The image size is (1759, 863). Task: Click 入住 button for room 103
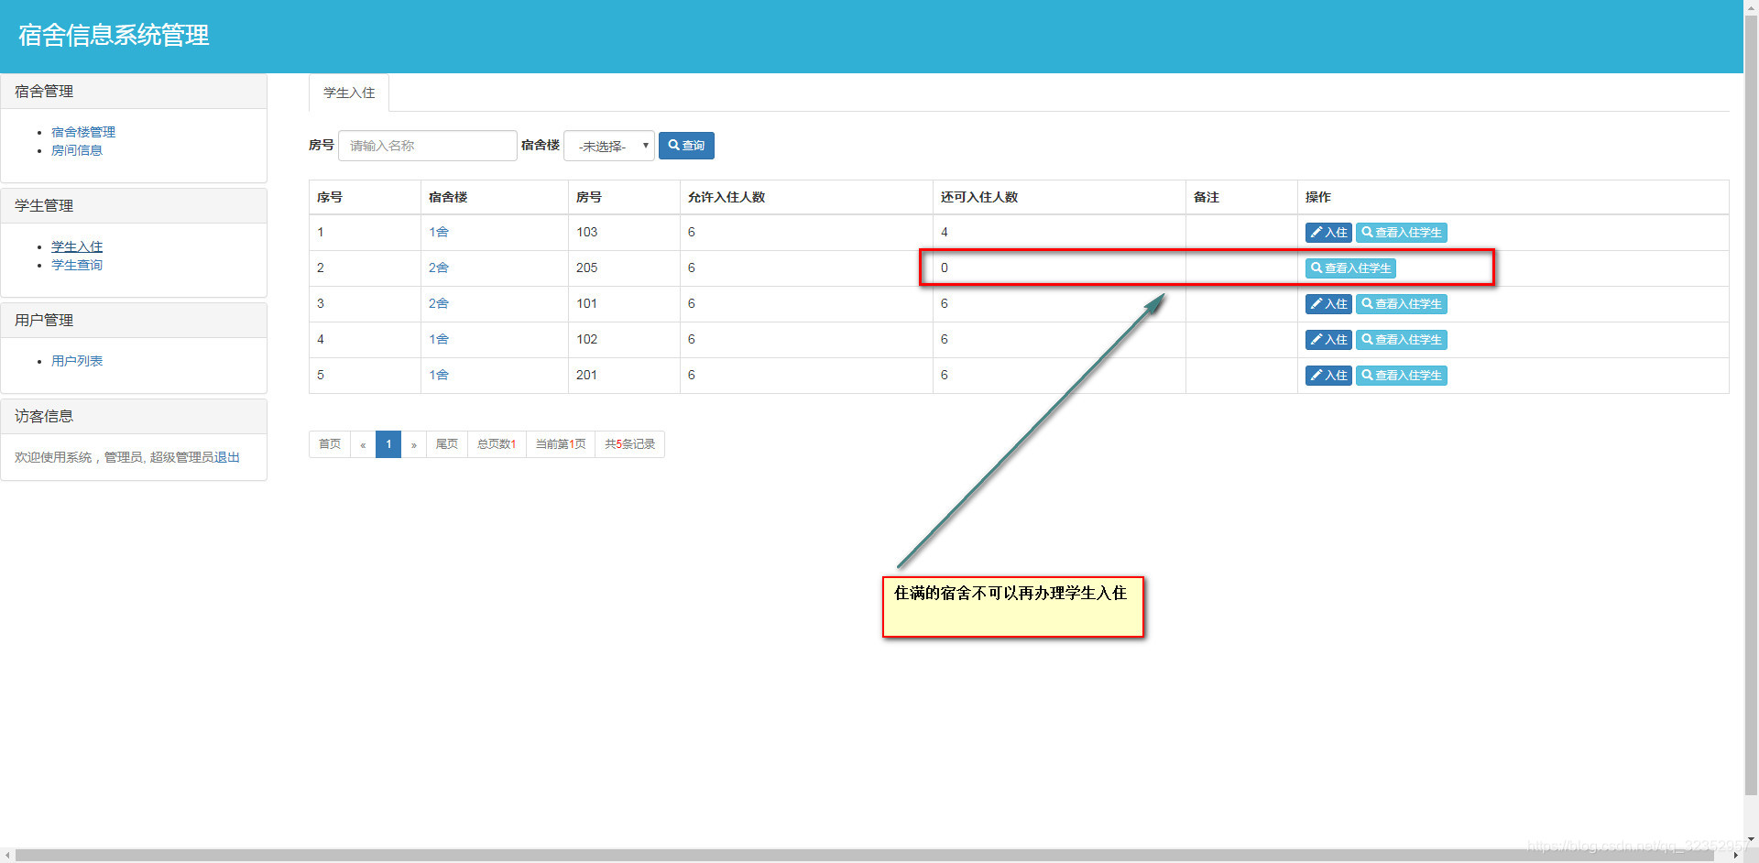tap(1328, 233)
